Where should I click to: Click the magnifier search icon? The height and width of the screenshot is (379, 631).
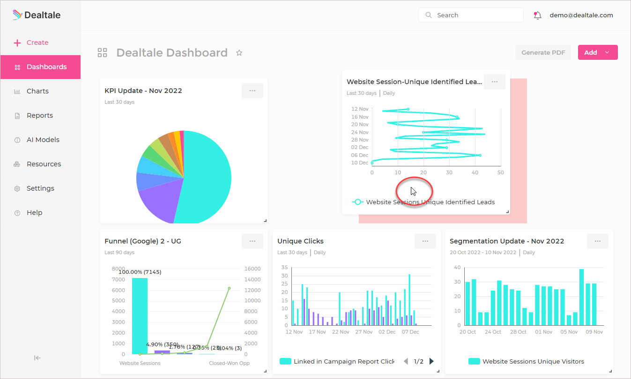coord(428,15)
